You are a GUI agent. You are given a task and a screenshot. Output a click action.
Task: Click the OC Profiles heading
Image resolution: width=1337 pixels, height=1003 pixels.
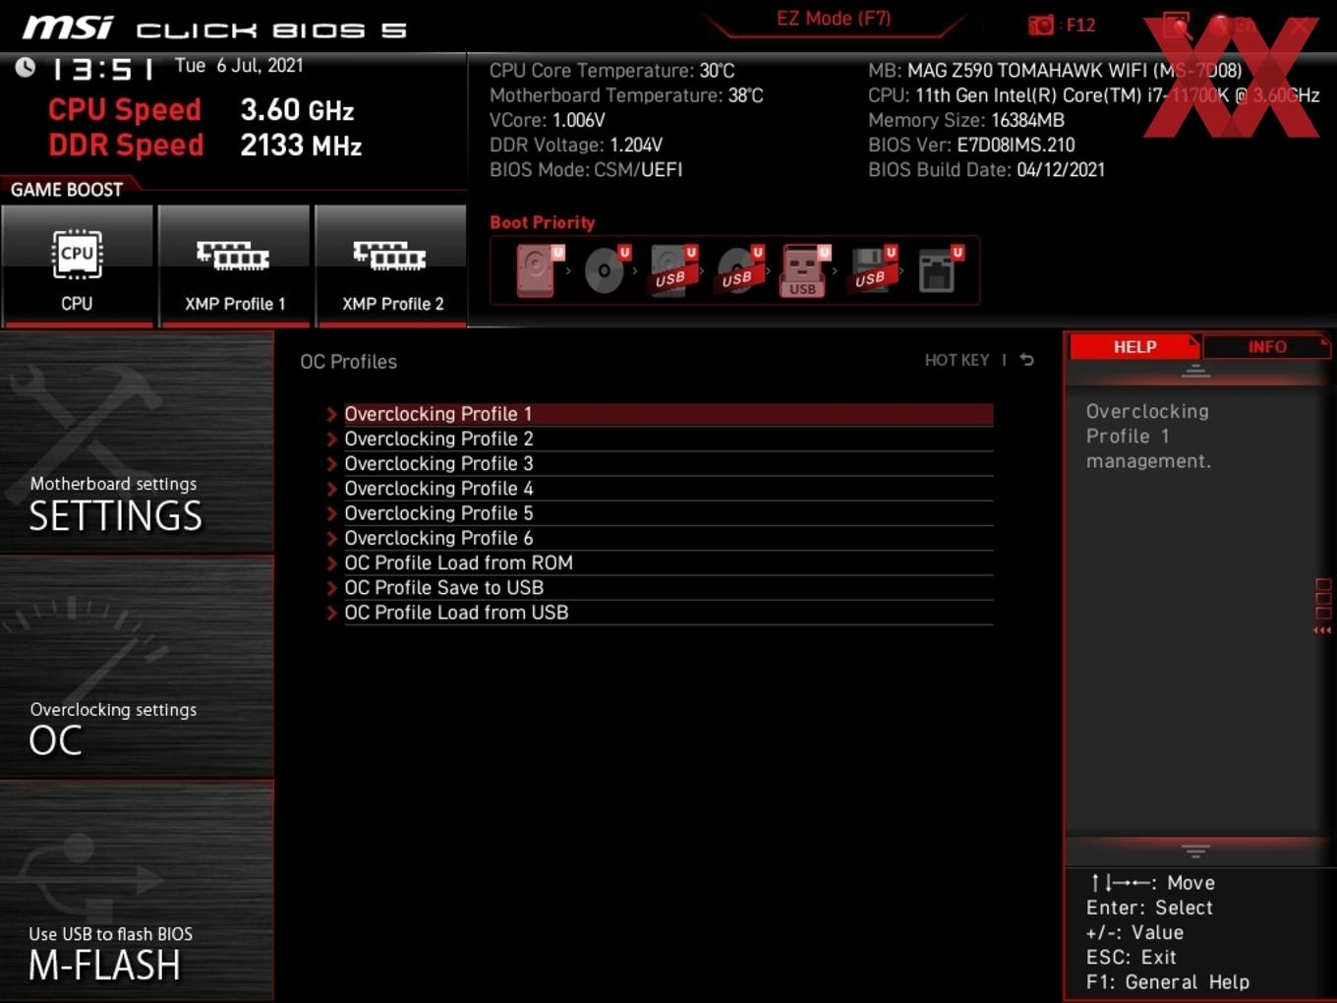[349, 362]
